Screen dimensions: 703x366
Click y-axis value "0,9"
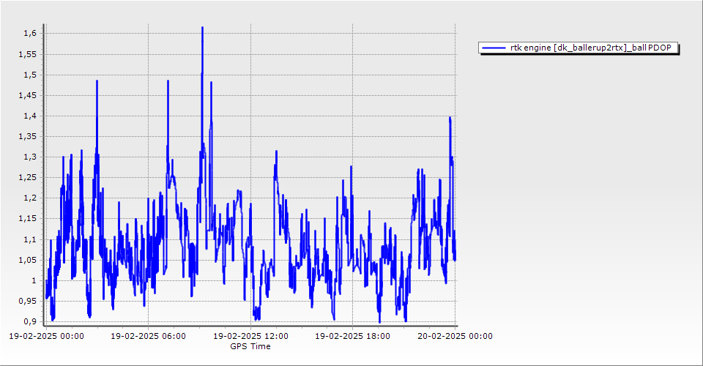pos(31,321)
